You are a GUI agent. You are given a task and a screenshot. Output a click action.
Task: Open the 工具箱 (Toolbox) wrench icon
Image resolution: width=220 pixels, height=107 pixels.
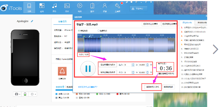(x=118, y=8)
